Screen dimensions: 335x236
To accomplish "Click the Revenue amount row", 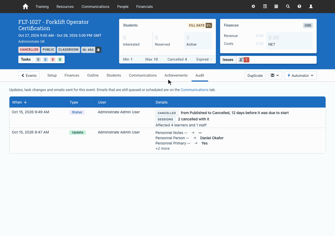I will click(244, 36).
